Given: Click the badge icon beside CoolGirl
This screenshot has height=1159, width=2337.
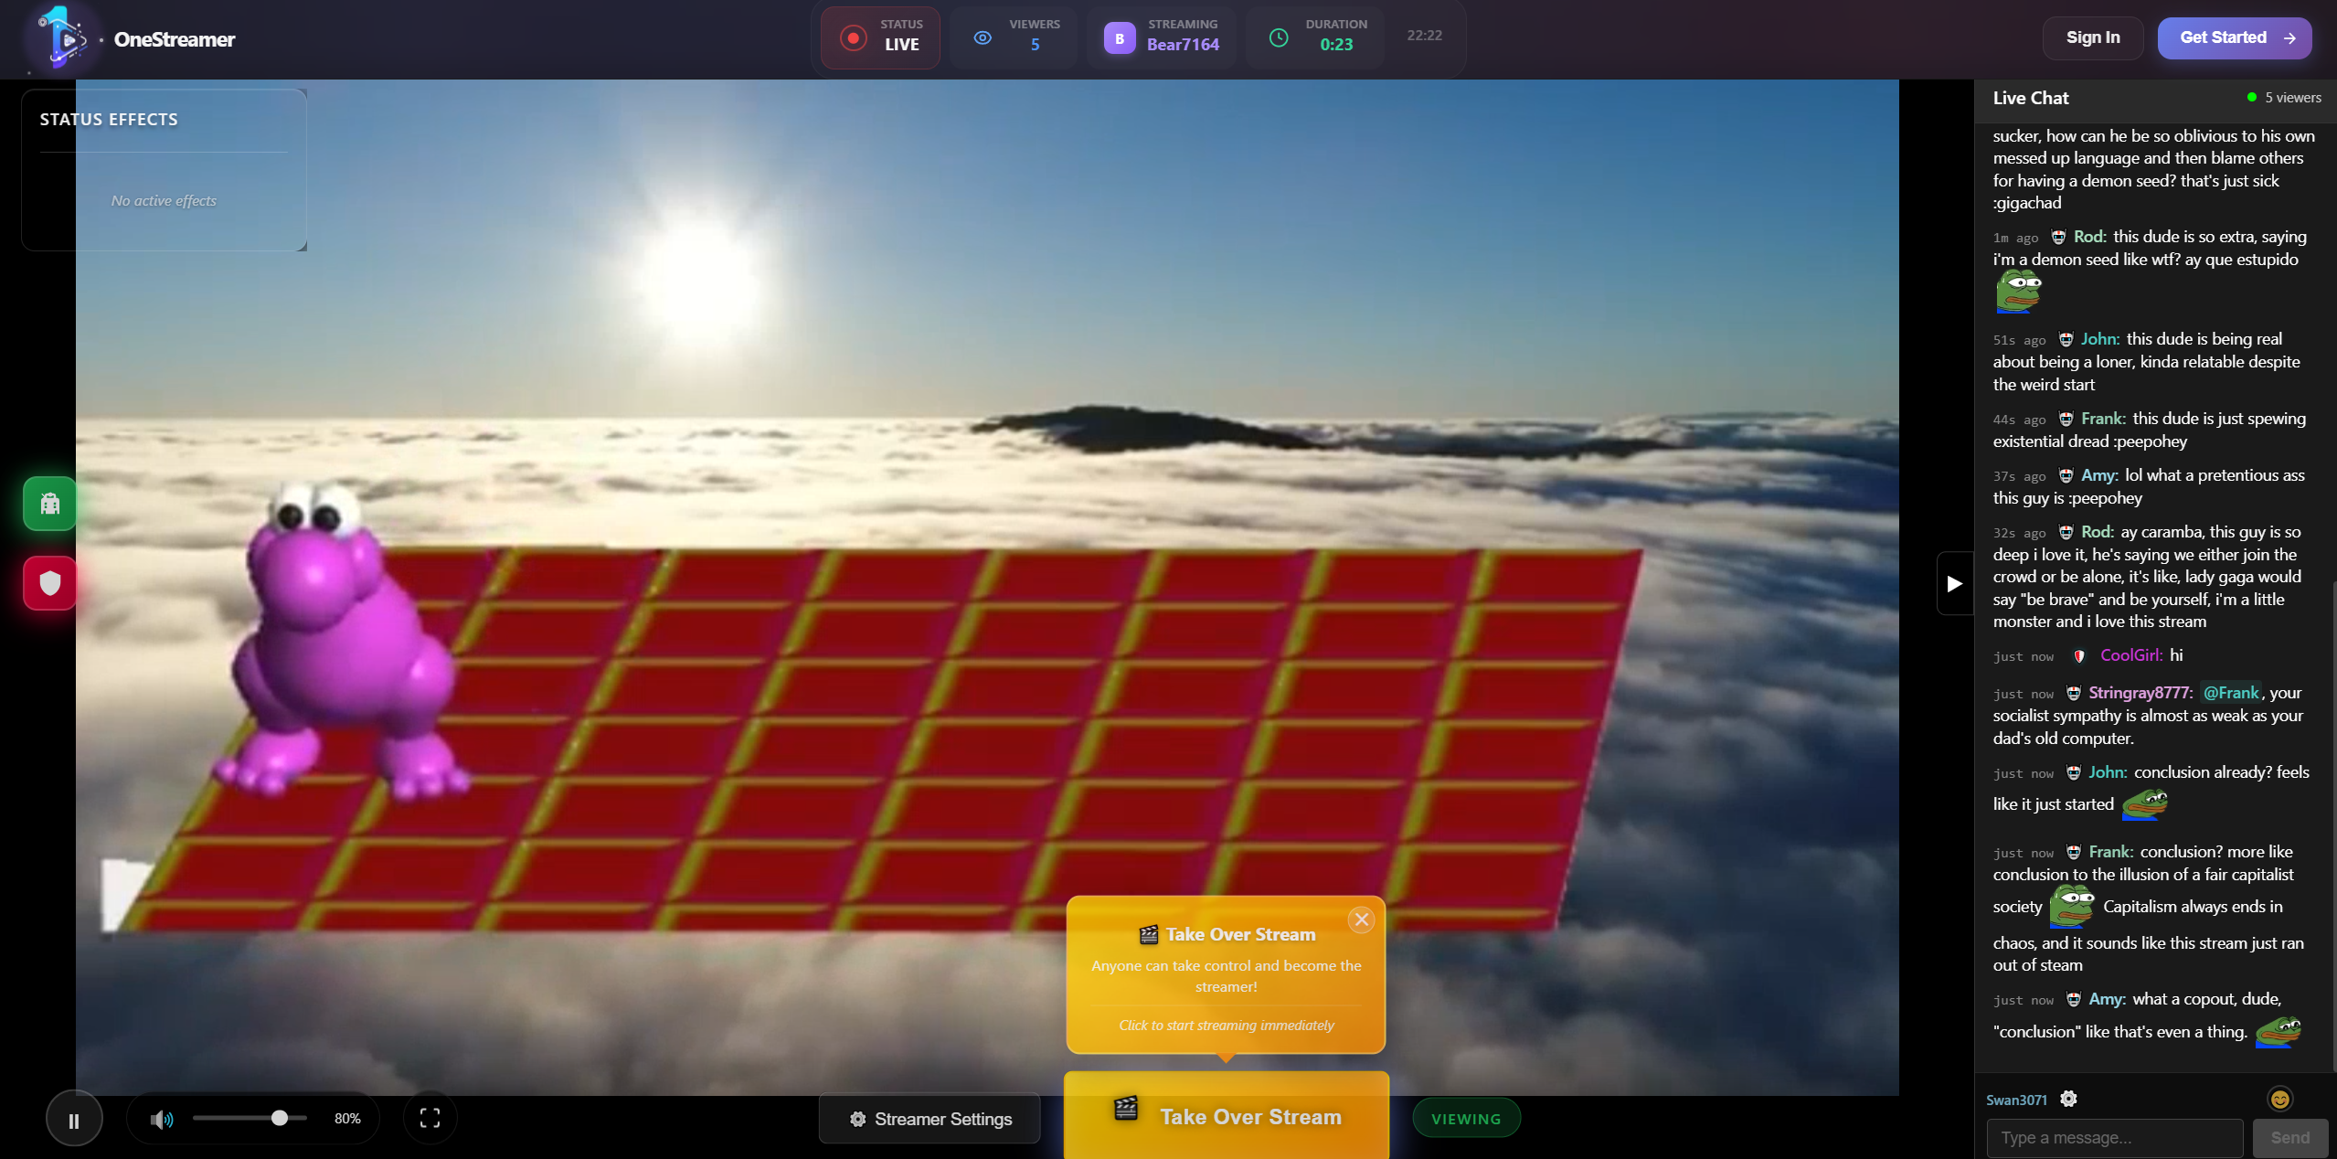Looking at the screenshot, I should pos(2079,656).
